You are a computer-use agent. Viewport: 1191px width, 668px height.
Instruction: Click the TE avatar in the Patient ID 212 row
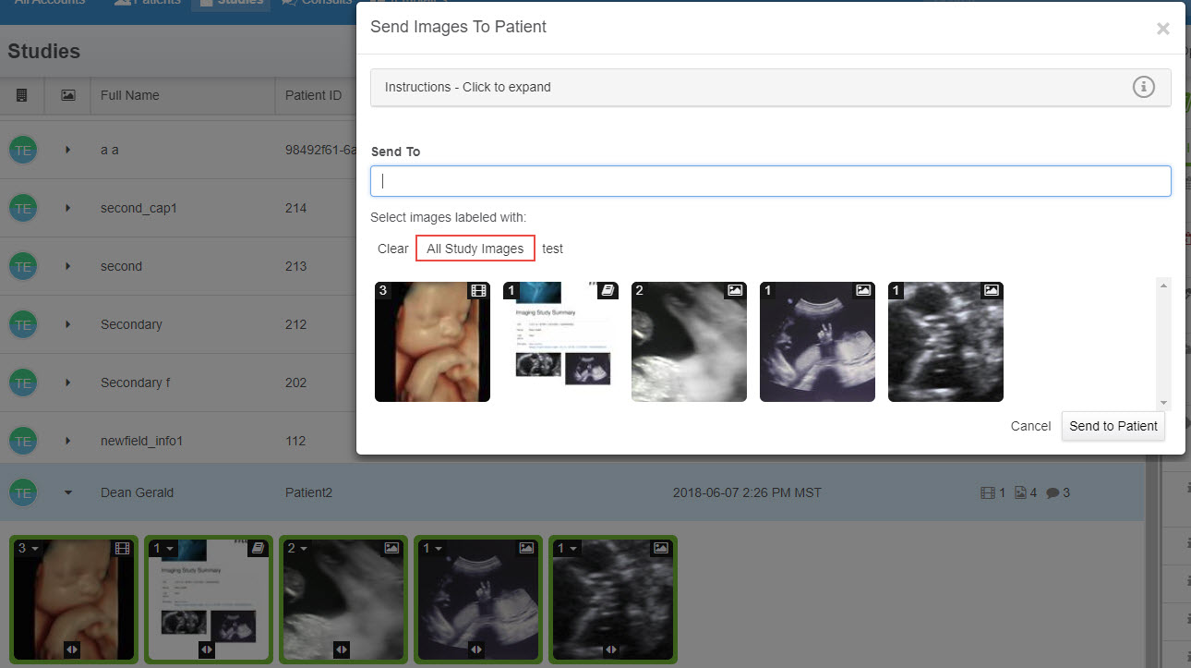tap(23, 324)
